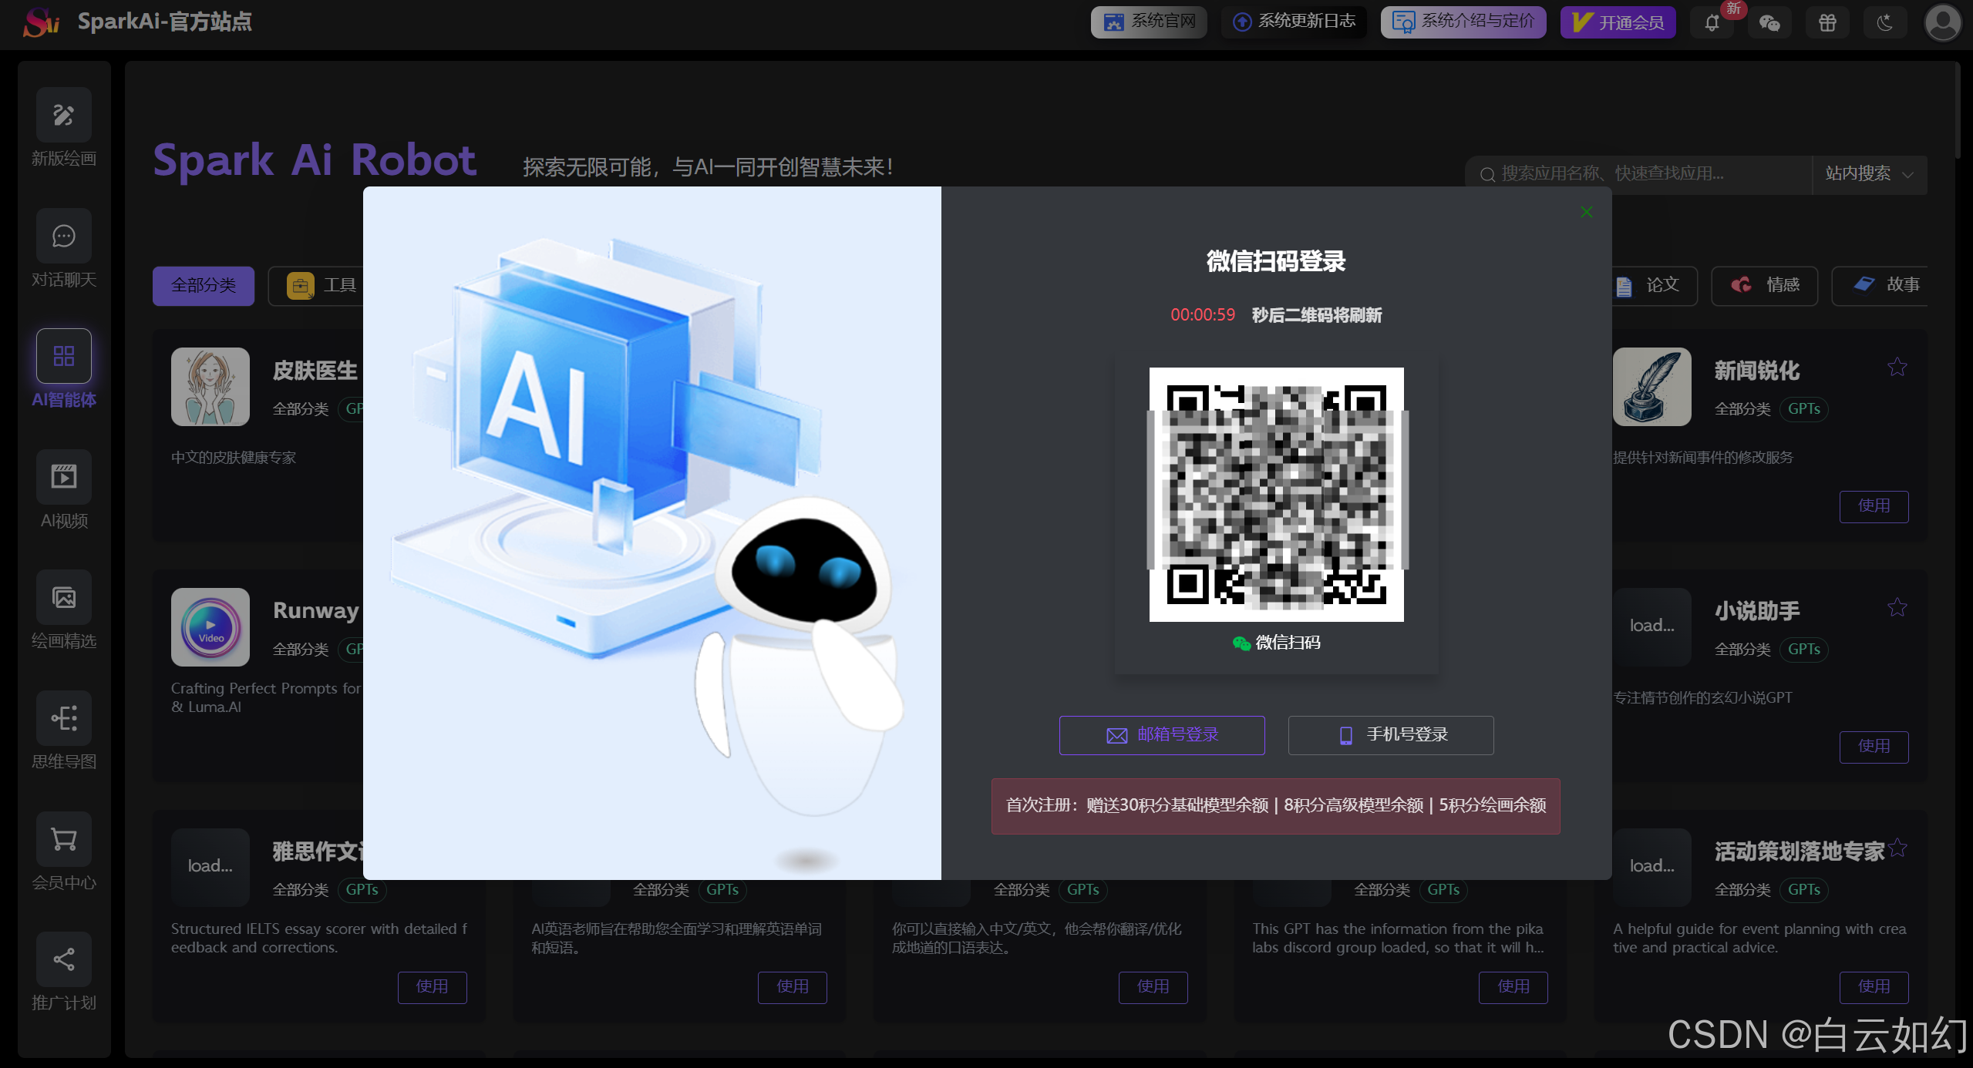Click the 小说助手 card title
1973x1068 pixels.
(1757, 612)
